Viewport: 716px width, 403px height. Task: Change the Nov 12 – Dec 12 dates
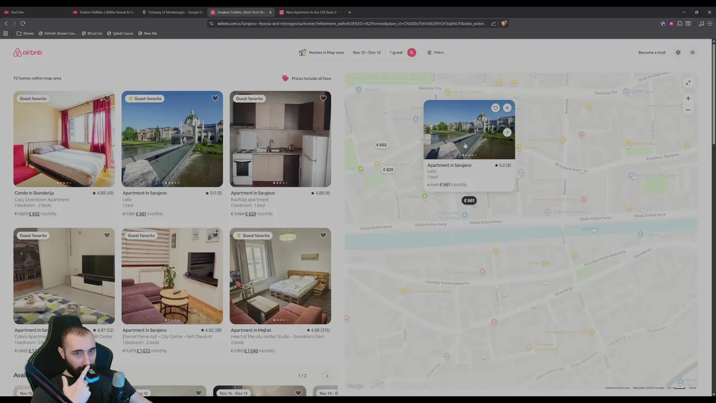[x=366, y=53]
